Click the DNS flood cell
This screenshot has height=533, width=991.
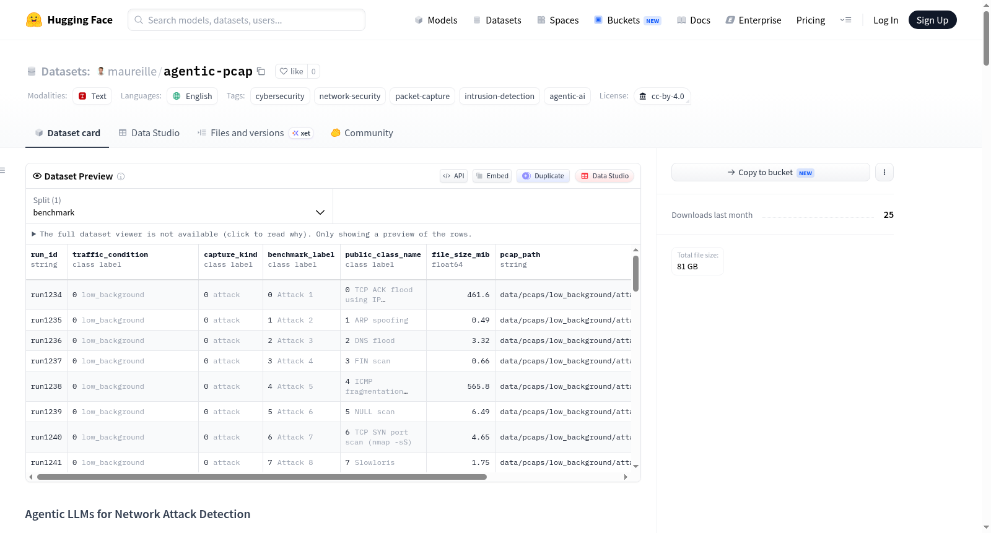[x=383, y=341]
